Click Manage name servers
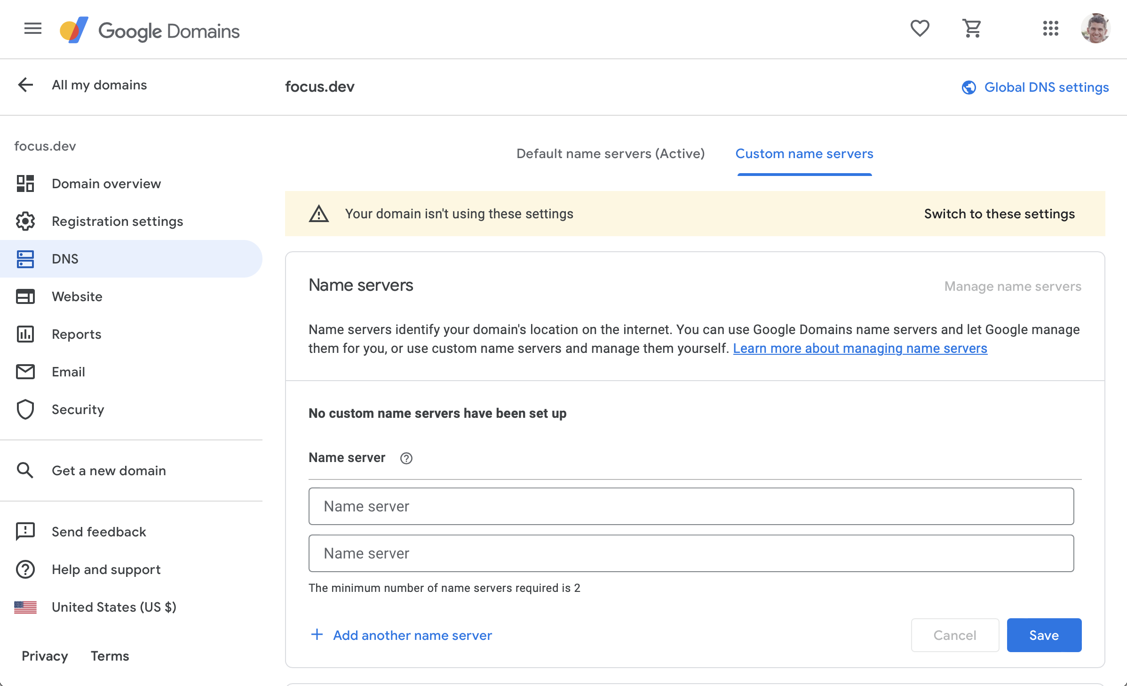 point(1013,286)
